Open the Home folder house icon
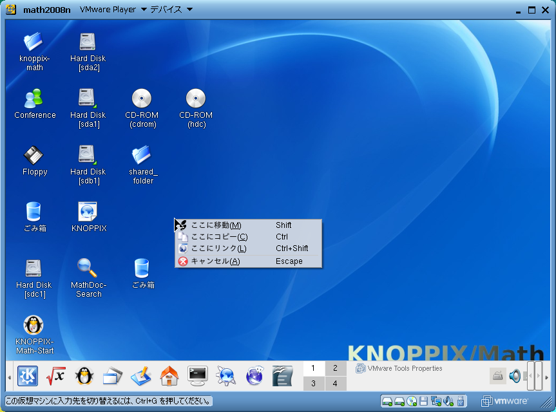The height and width of the screenshot is (412, 556). point(169,375)
